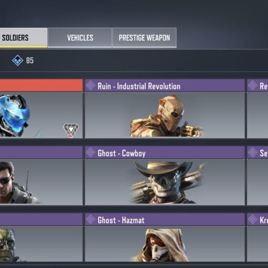Select the green reptile-faced soldier card
The width and height of the screenshot is (268, 268).
tap(41, 237)
